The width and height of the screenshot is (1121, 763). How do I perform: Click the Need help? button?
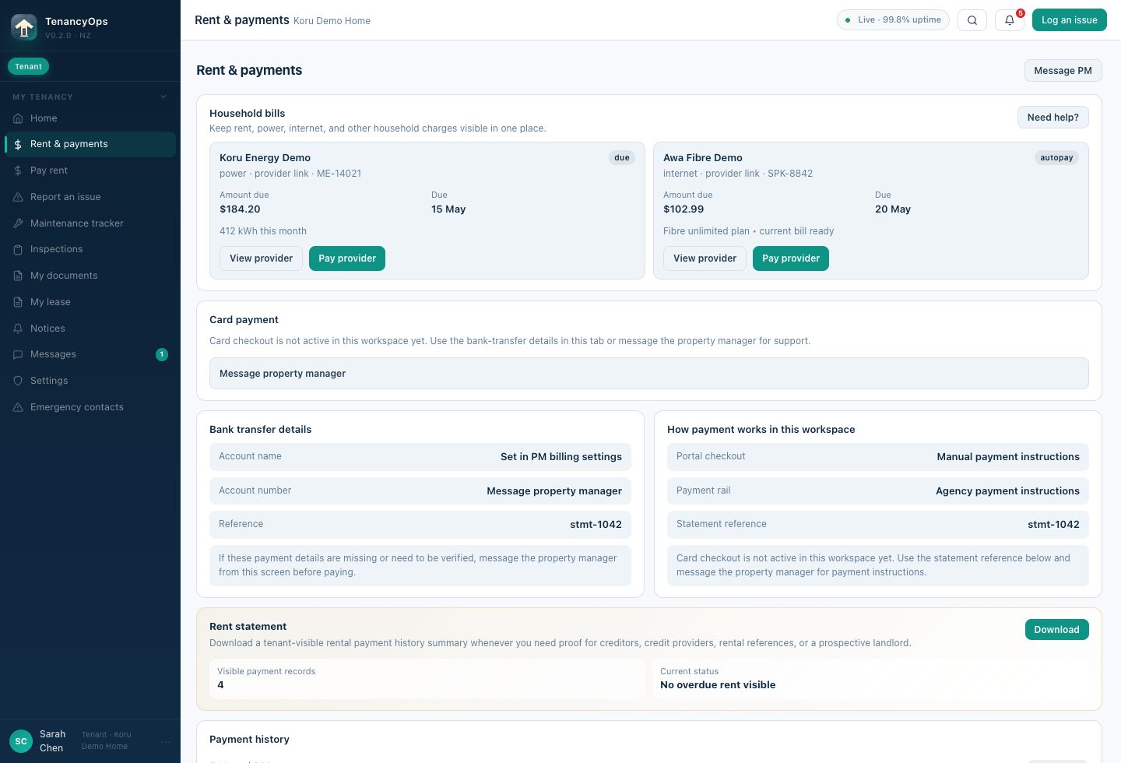[1052, 118]
